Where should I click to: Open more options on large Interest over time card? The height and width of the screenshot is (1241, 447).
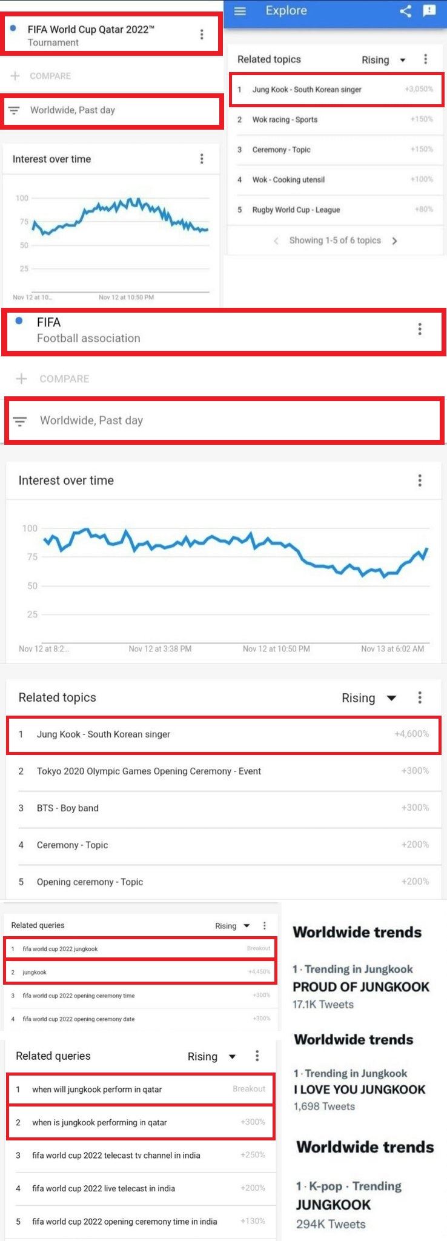[419, 481]
